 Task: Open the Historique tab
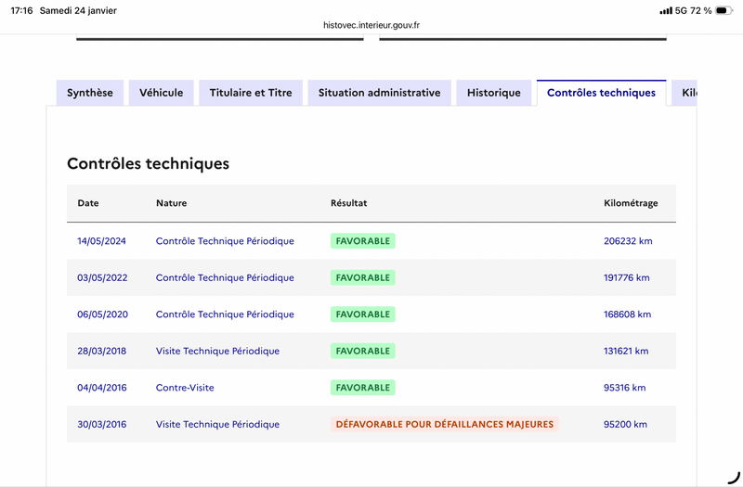[494, 93]
